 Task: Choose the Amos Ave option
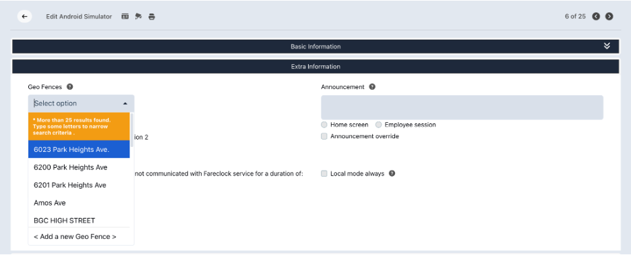coord(79,202)
